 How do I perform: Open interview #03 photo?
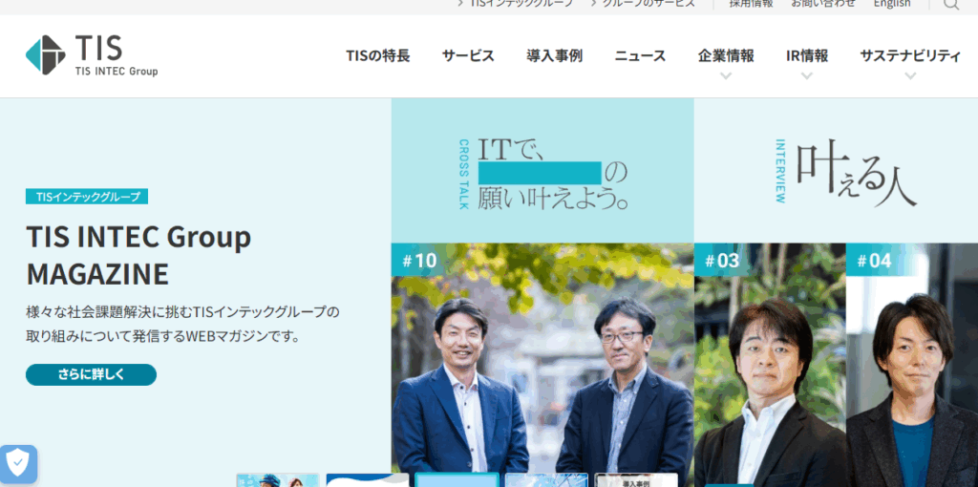[770, 365]
